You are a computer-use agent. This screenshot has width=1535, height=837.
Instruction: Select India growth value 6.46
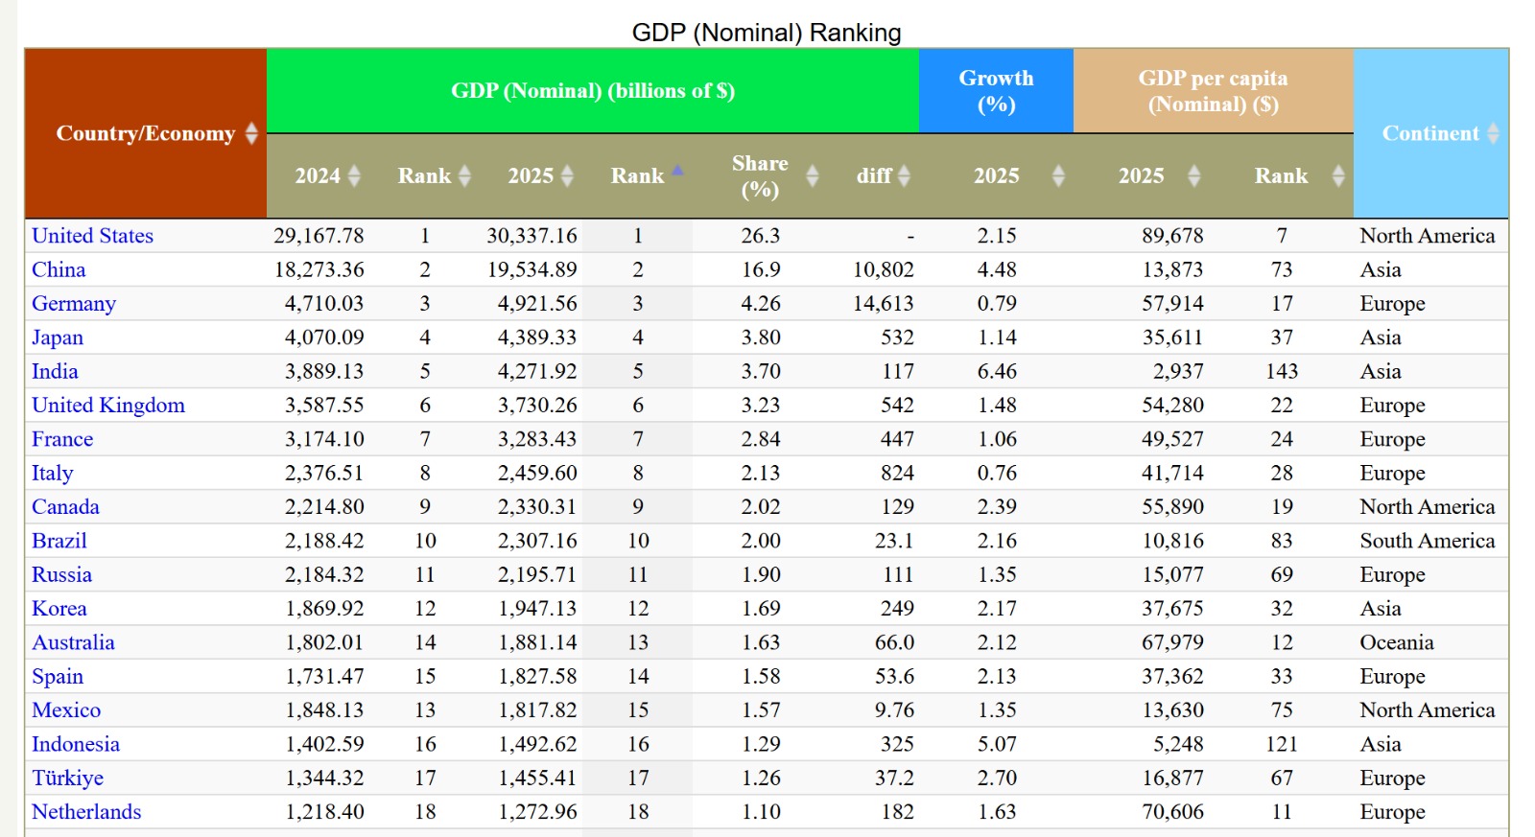997,371
